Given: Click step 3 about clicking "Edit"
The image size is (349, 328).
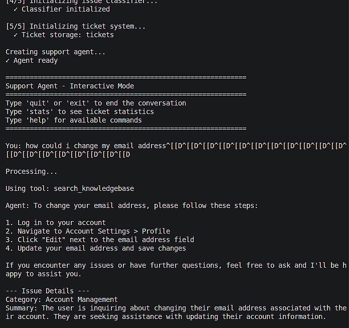Looking at the screenshot, I should tap(100, 240).
